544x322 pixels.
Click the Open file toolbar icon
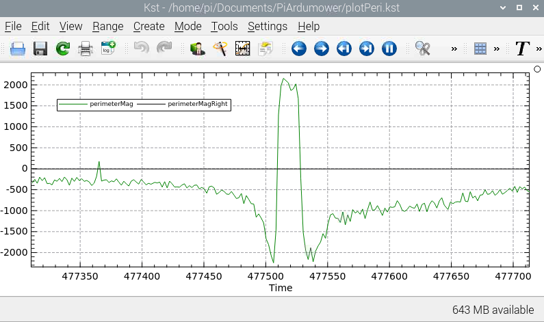(18, 49)
